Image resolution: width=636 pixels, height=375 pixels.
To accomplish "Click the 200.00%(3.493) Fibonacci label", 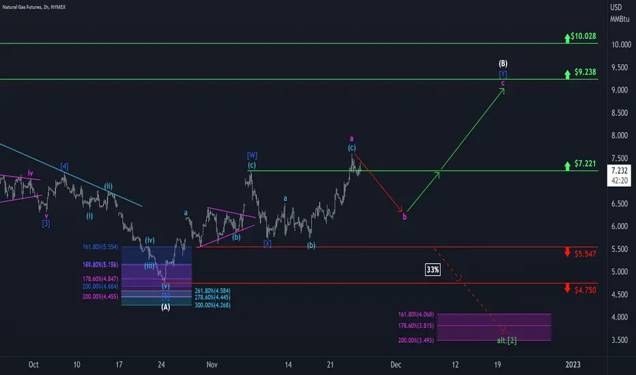I will click(x=416, y=340).
